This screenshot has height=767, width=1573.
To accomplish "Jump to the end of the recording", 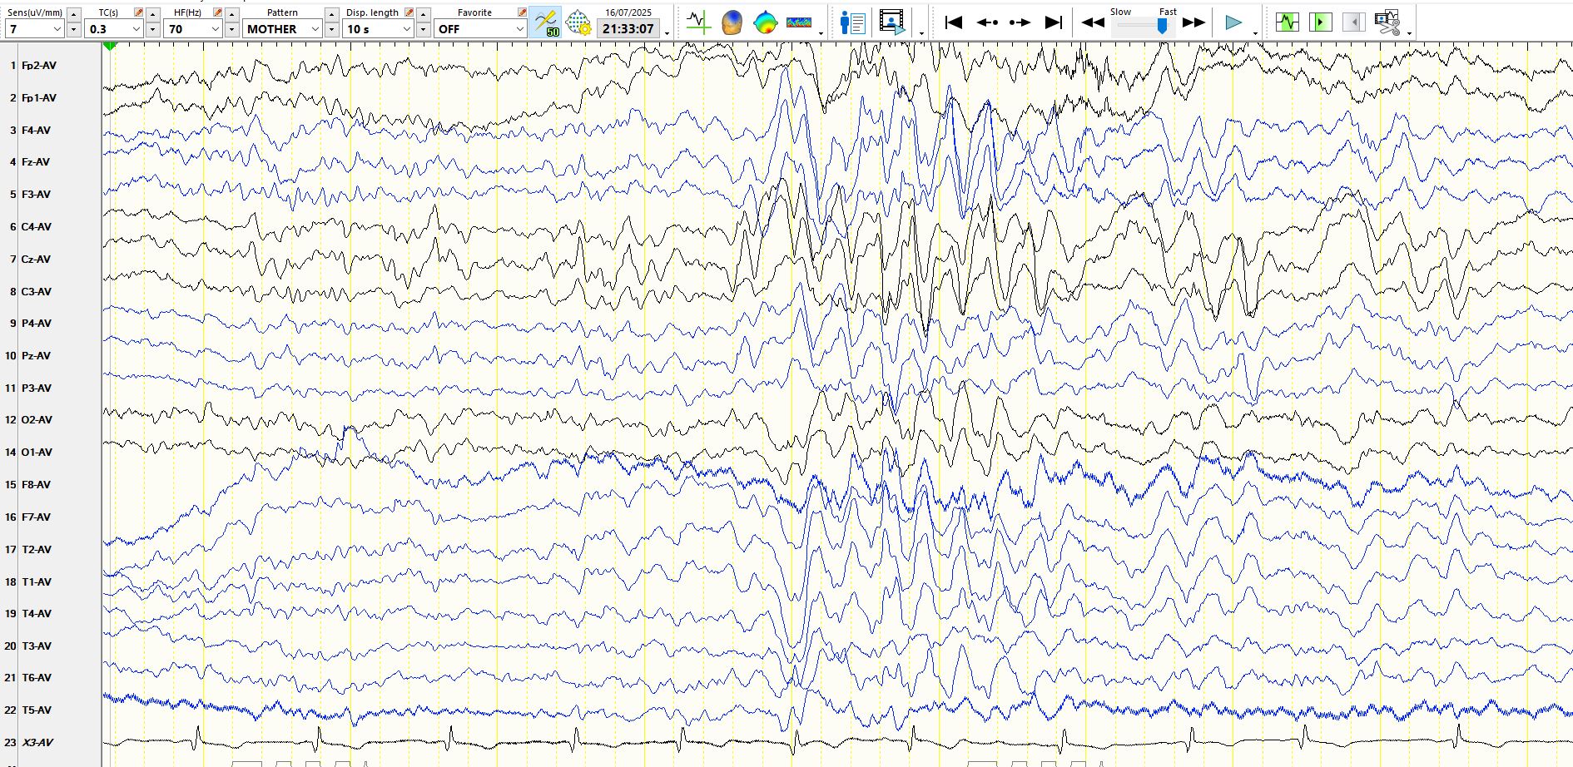I will 1054,22.
